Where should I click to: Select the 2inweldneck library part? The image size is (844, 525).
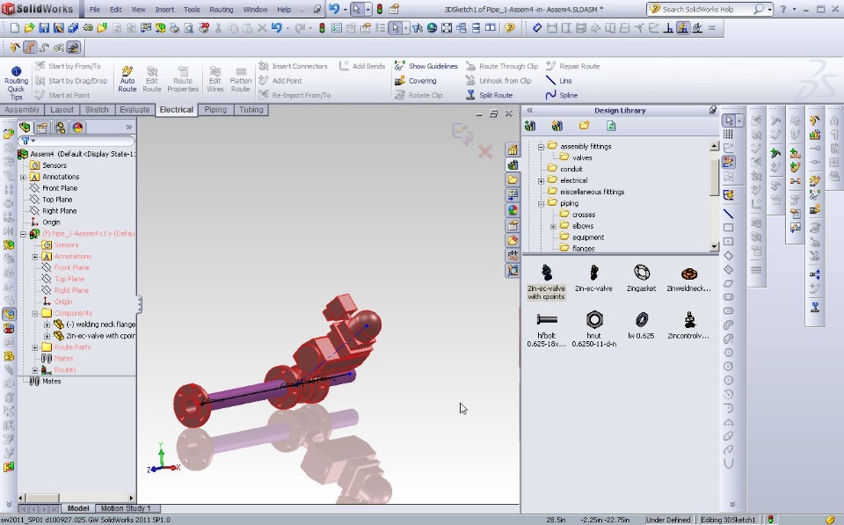(689, 278)
